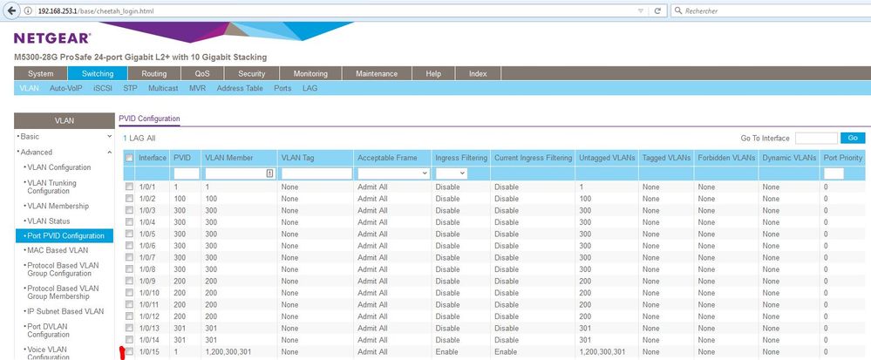Select the checkbox for interface 1/0/1
Viewport: 871px width, 360px height.
click(x=129, y=187)
